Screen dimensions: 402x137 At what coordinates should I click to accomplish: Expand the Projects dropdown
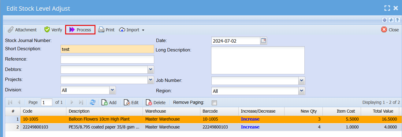(x=151, y=80)
